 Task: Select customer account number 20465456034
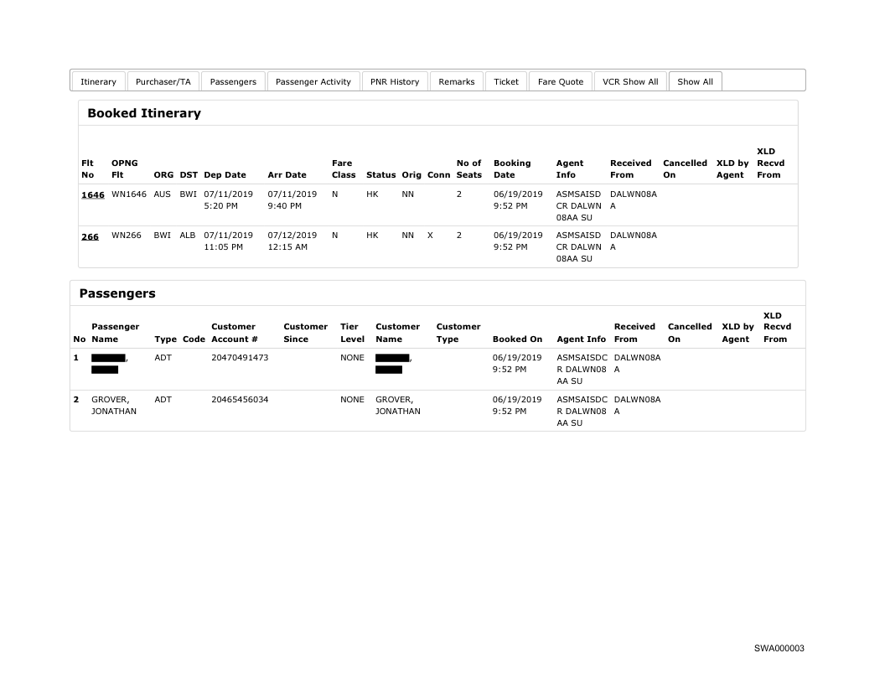click(x=240, y=400)
